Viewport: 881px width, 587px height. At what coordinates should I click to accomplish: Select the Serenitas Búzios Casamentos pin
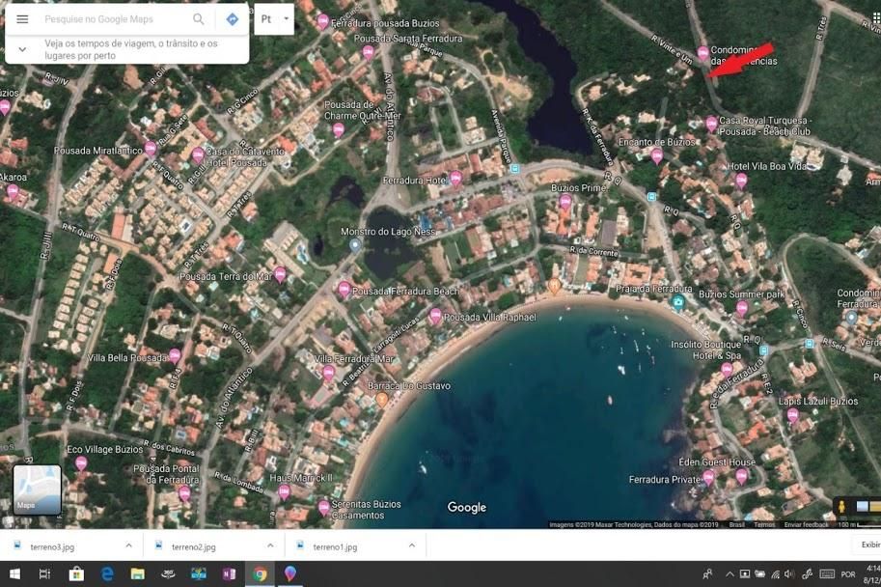[x=324, y=508]
